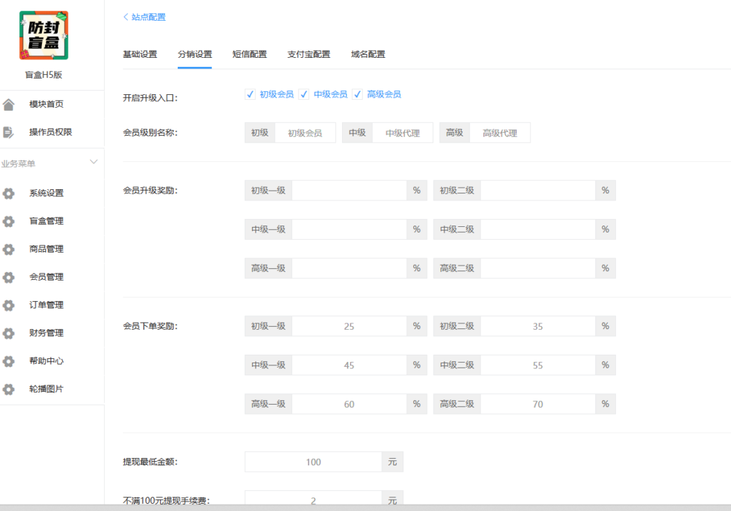
Task: Go back via 站点配置 link
Action: click(144, 17)
